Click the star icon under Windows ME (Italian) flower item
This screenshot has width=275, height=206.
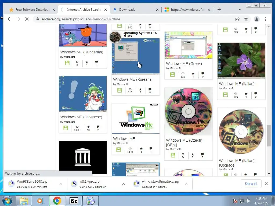246,94
